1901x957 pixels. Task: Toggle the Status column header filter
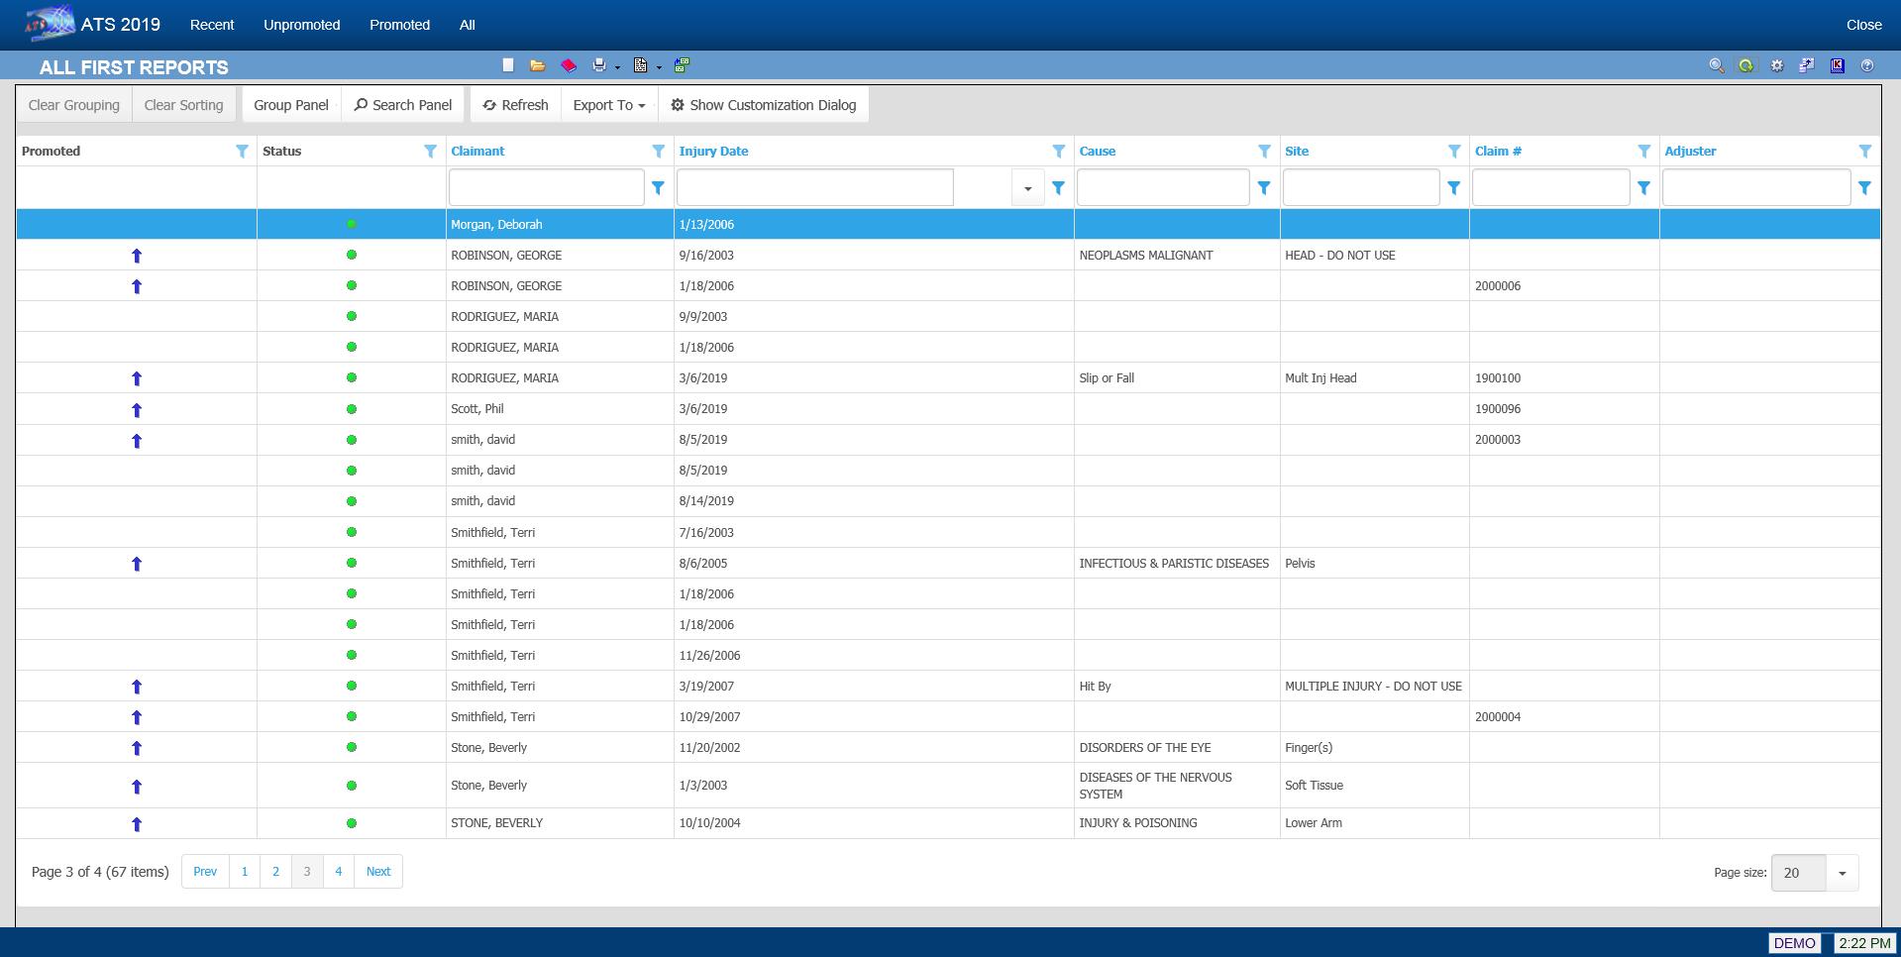(x=430, y=152)
